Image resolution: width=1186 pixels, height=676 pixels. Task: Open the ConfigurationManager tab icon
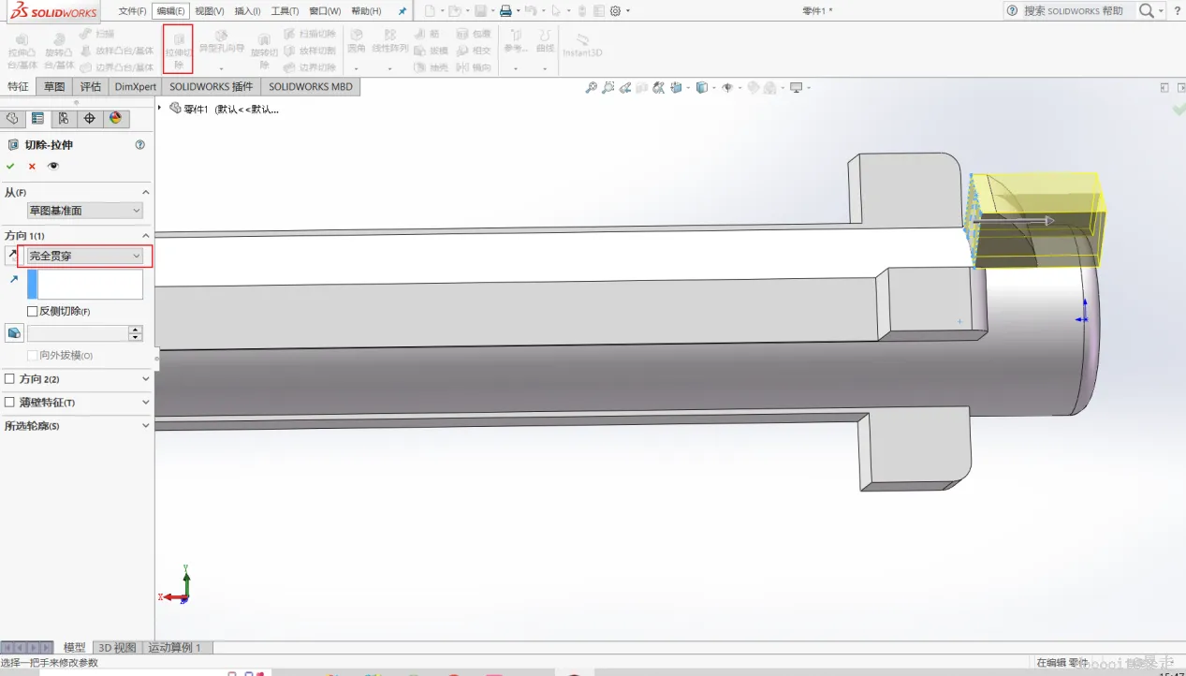pyautogui.click(x=63, y=118)
